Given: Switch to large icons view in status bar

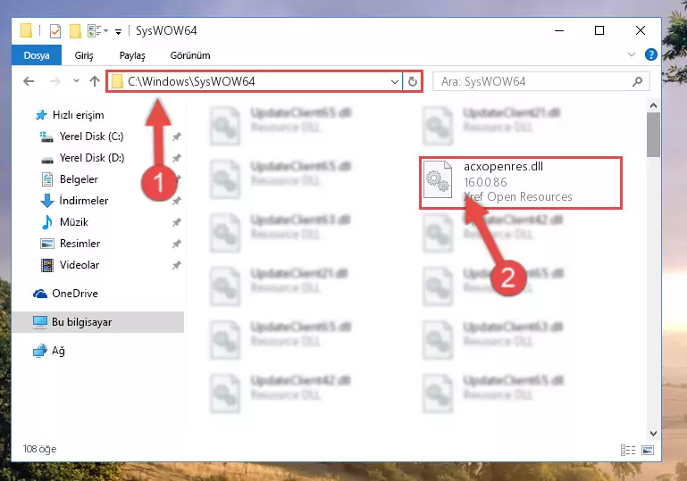Looking at the screenshot, I should tap(648, 450).
